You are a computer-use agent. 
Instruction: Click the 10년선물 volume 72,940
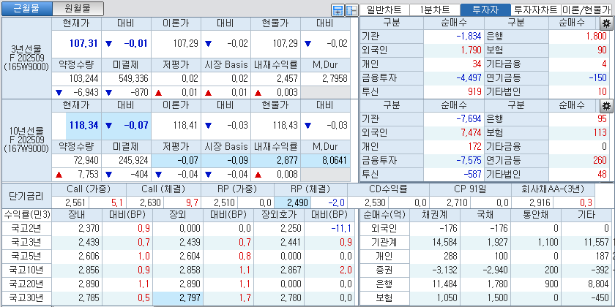pyautogui.click(x=76, y=160)
